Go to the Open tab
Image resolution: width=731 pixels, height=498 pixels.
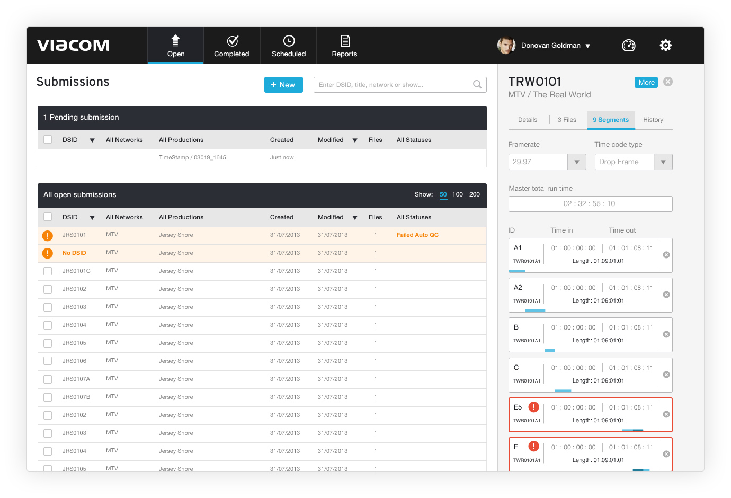pyautogui.click(x=175, y=46)
